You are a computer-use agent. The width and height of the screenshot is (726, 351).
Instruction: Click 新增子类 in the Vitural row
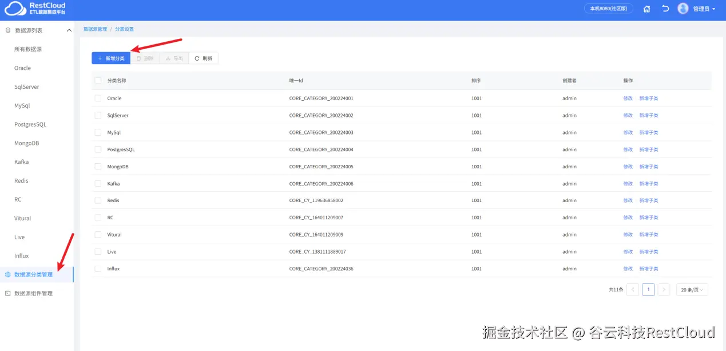[x=649, y=235]
